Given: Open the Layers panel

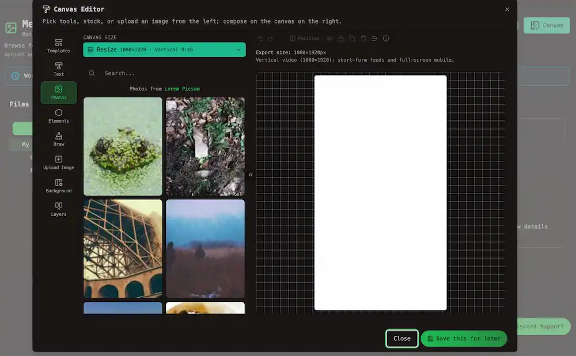Looking at the screenshot, I should pyautogui.click(x=58, y=209).
